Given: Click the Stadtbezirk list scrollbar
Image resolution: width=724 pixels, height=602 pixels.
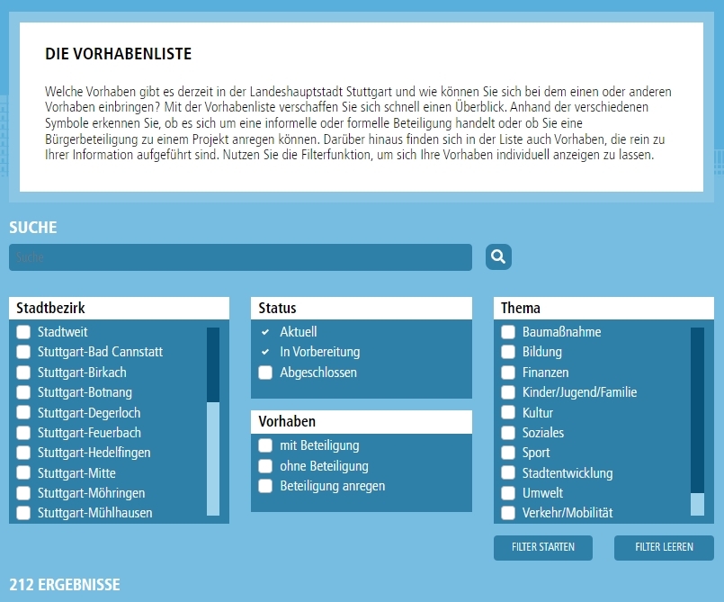Looking at the screenshot, I should point(213,421).
